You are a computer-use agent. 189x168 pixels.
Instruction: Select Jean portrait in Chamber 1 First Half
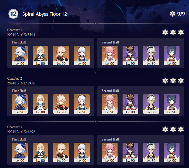40,56
